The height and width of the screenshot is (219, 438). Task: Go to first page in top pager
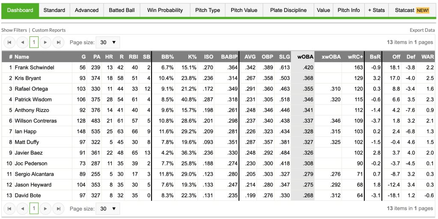[x=9, y=42]
